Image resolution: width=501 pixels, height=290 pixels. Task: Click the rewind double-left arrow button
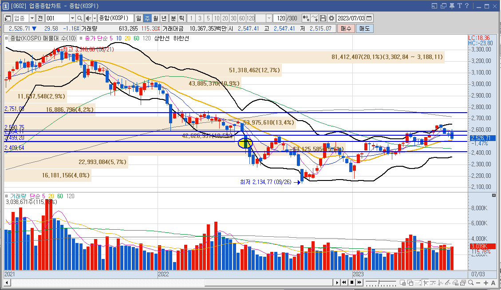point(344,282)
